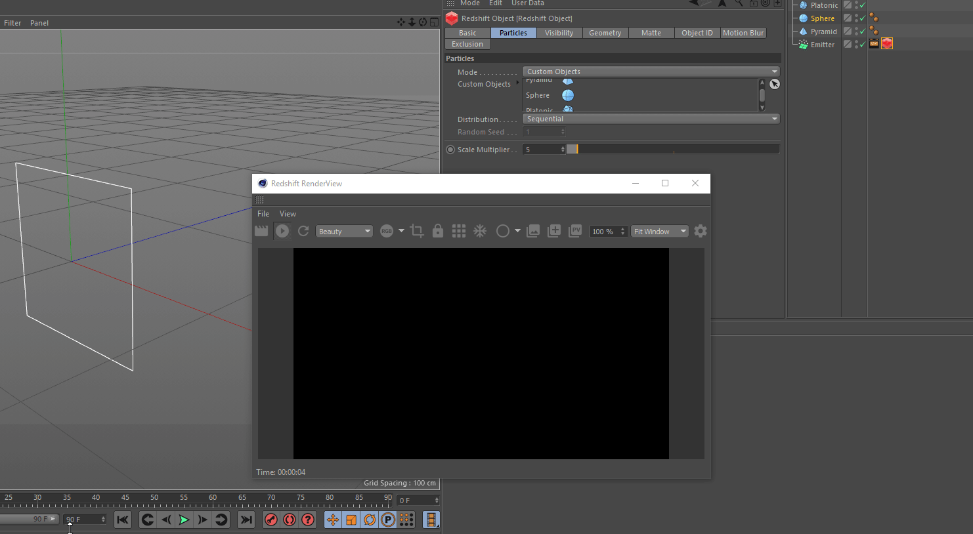Toggle the bucket grid icon in RenderView

(459, 231)
